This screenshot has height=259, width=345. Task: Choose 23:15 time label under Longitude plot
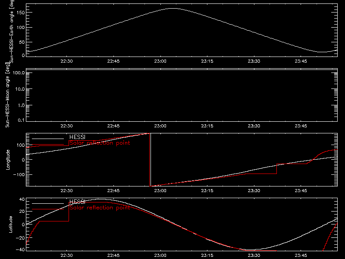click(x=207, y=191)
